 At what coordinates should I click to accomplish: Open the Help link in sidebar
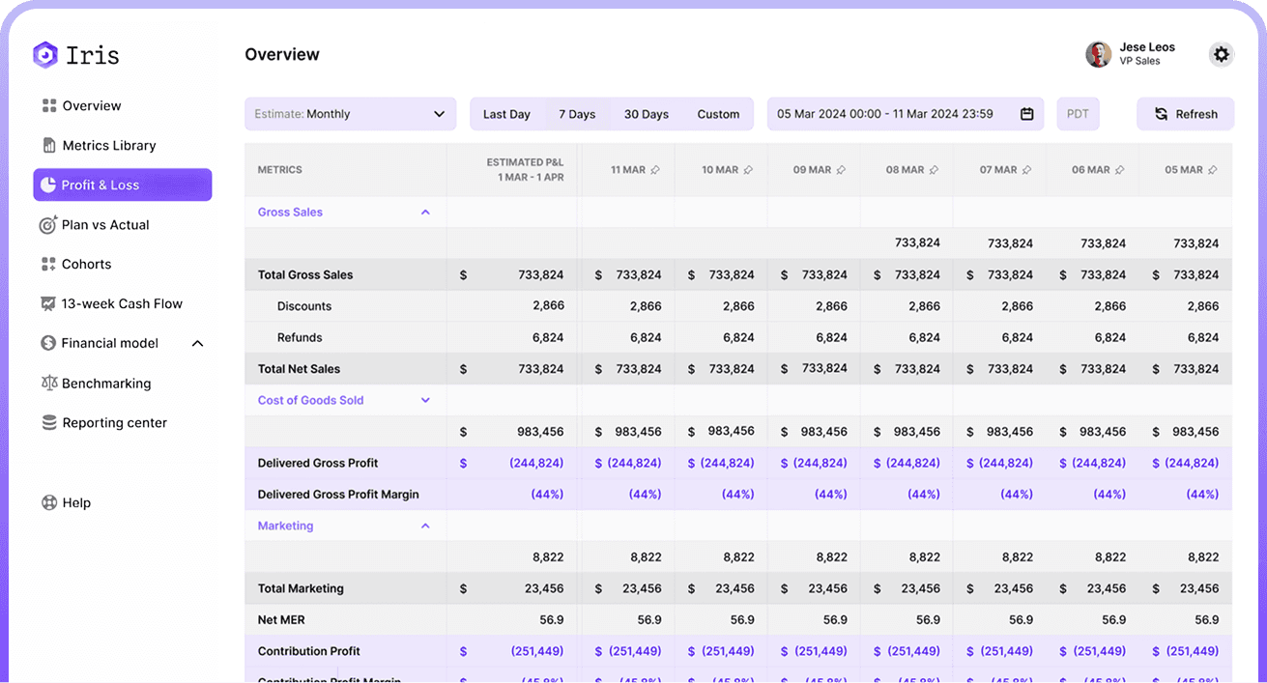point(76,503)
